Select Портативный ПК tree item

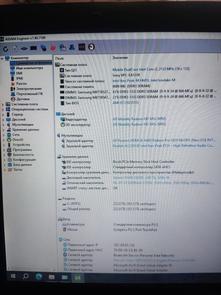[x=30, y=94]
